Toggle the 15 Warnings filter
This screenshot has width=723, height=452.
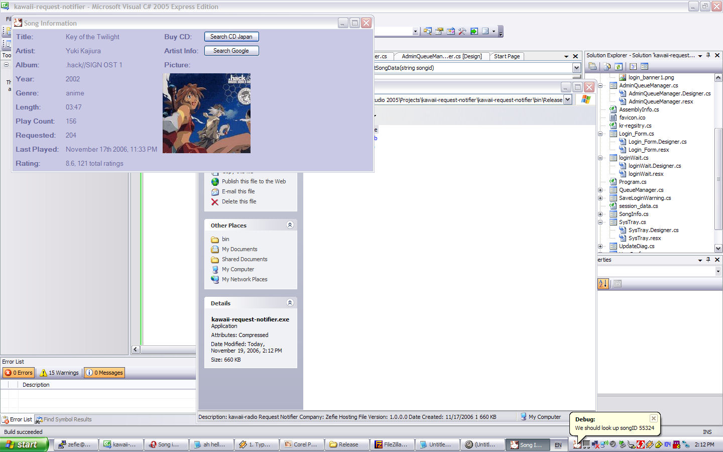(59, 373)
